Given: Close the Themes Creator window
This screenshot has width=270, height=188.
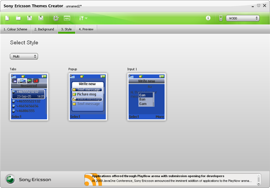Looking at the screenshot, I should pos(264,6).
